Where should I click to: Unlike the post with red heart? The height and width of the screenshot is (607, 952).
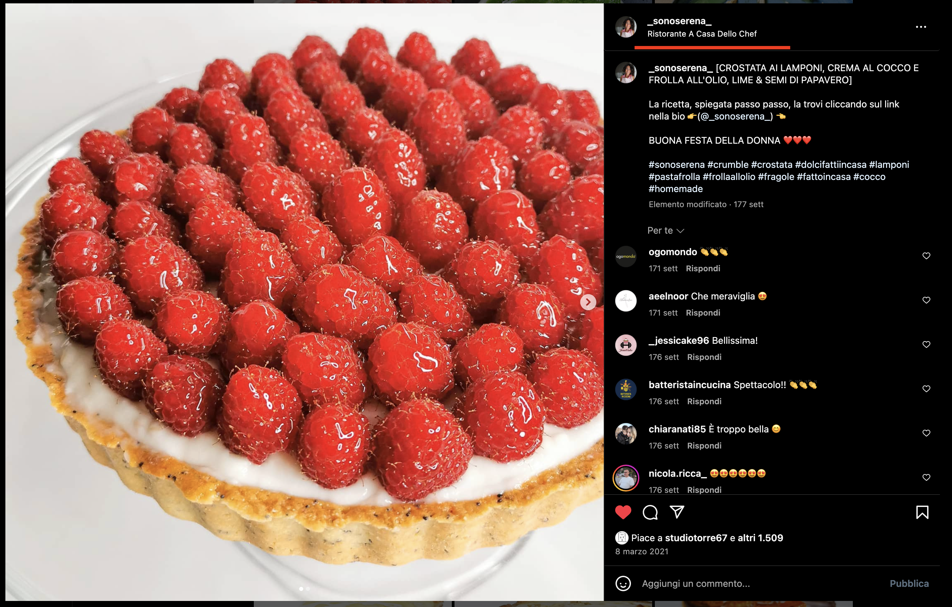(623, 512)
